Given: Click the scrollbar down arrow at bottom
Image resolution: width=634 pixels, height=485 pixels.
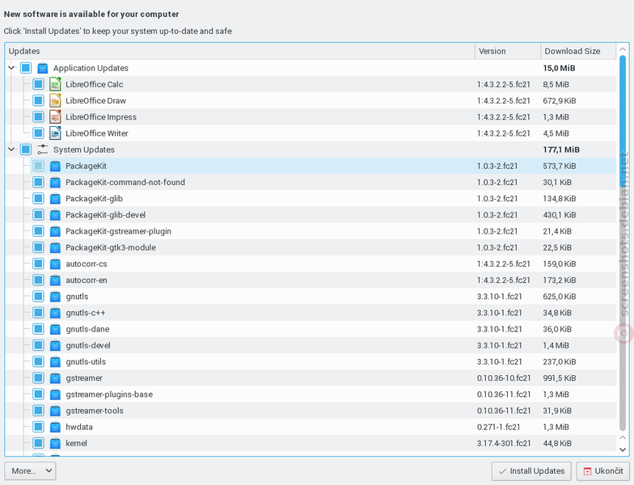Looking at the screenshot, I should pos(623,449).
